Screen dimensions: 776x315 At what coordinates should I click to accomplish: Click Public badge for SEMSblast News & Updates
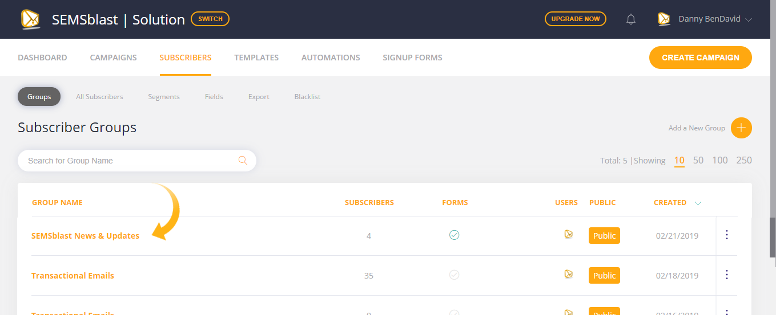point(604,236)
